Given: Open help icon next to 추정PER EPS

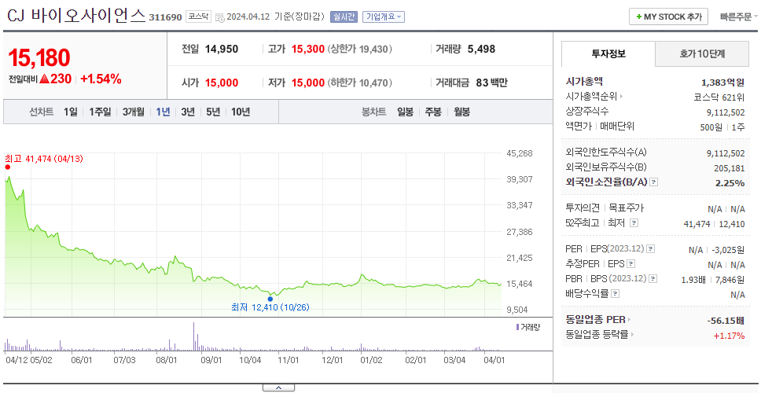Looking at the screenshot, I should [x=631, y=264].
